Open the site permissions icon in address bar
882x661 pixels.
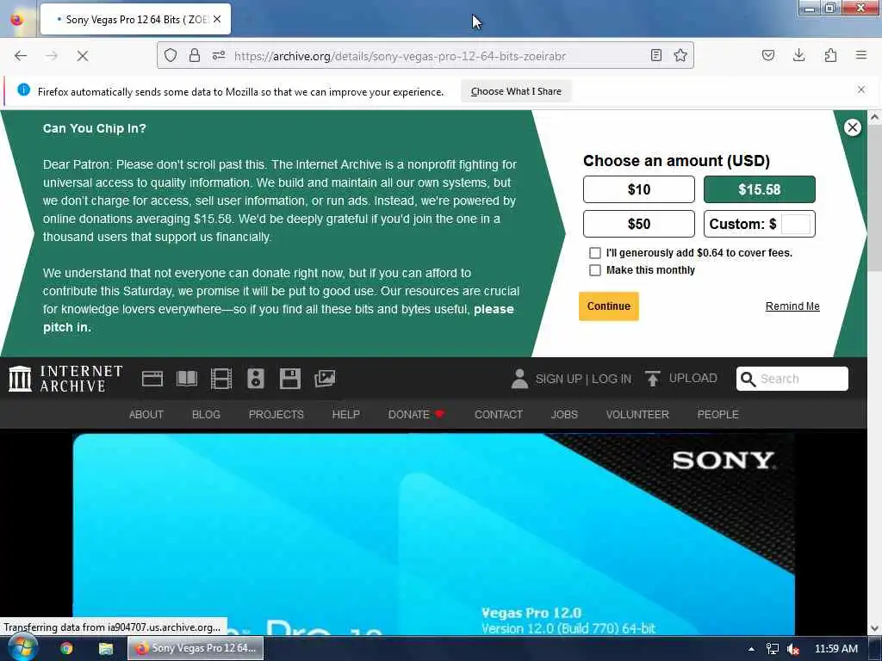point(219,55)
